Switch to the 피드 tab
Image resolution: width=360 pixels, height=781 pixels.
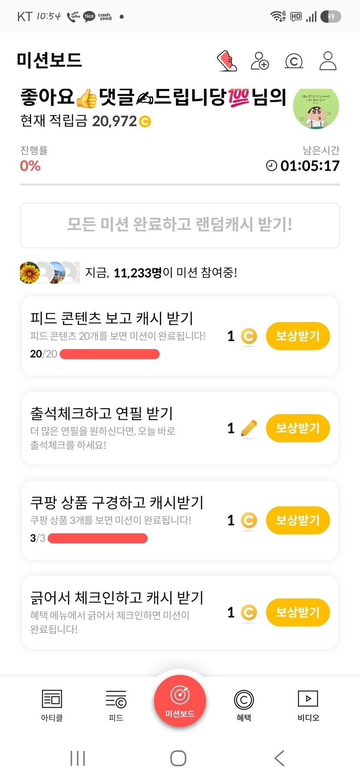click(x=116, y=705)
